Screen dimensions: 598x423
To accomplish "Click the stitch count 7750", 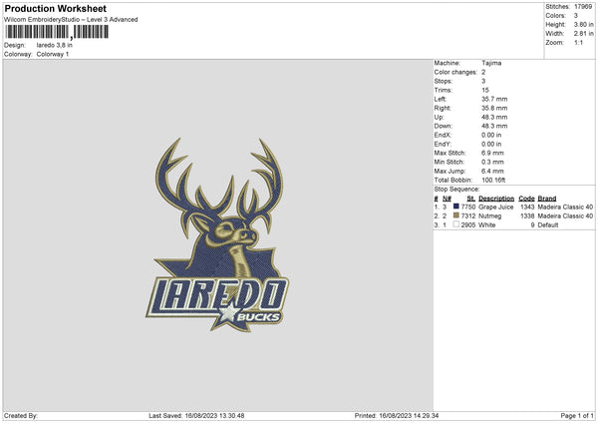I will click(x=468, y=207).
